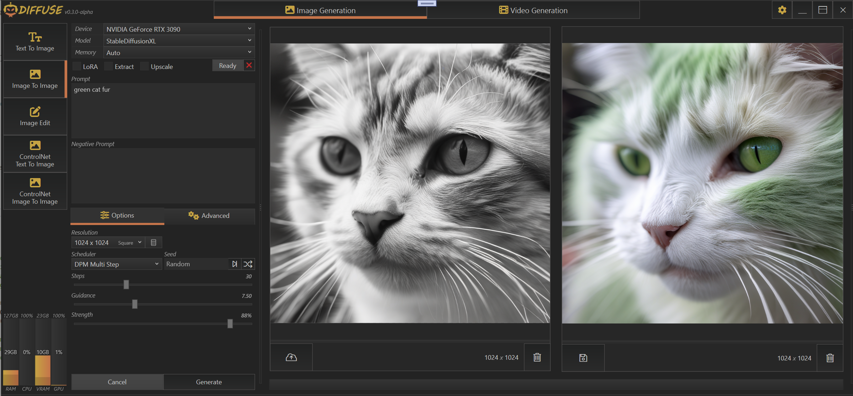853x396 pixels.
Task: Enable the Upscale checkbox
Action: point(144,66)
